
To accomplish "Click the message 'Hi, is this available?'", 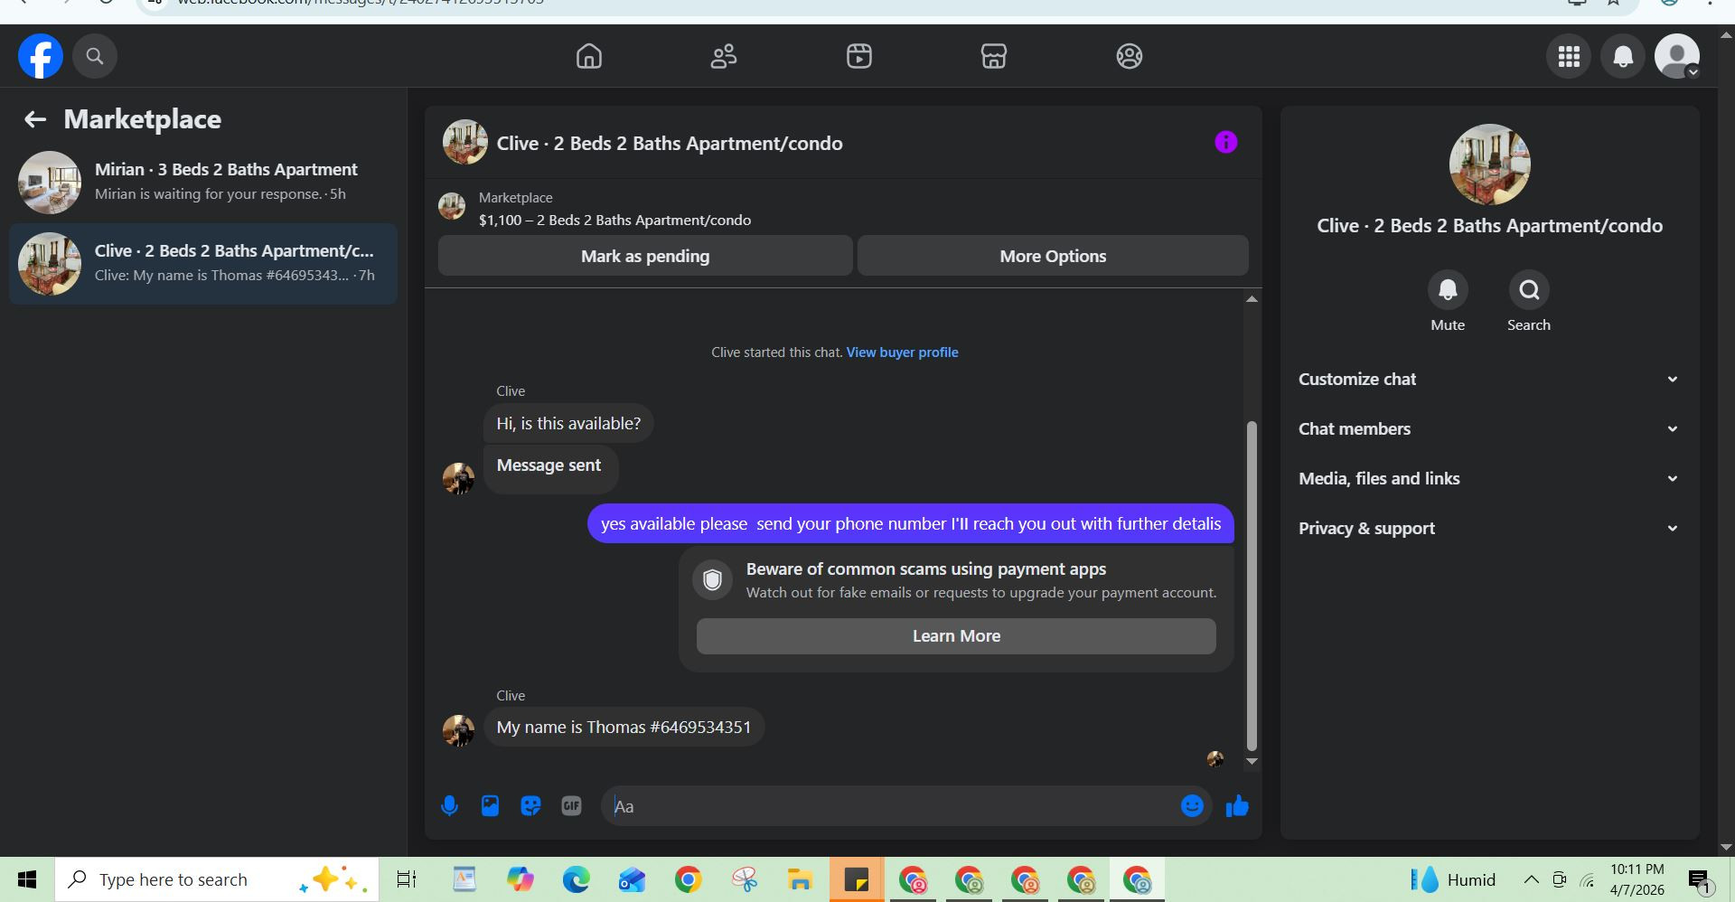I will 568,424.
